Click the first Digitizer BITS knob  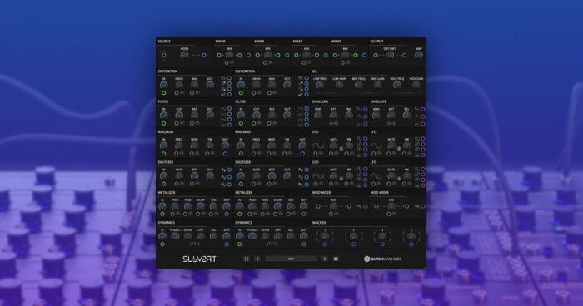pos(194,176)
